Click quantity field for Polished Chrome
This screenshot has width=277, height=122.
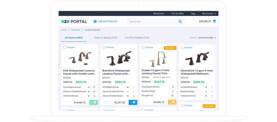[x=211, y=96]
